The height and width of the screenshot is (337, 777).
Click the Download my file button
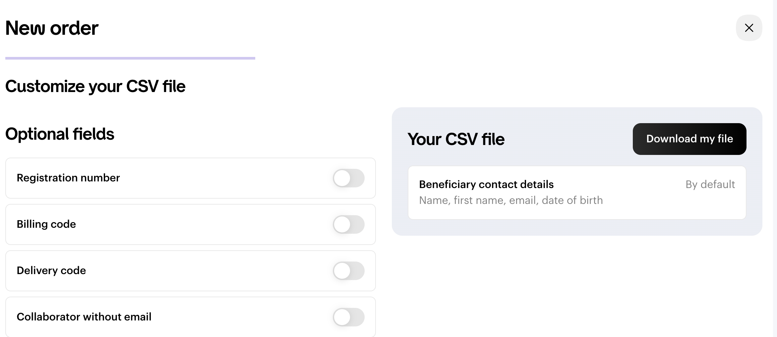(x=689, y=139)
